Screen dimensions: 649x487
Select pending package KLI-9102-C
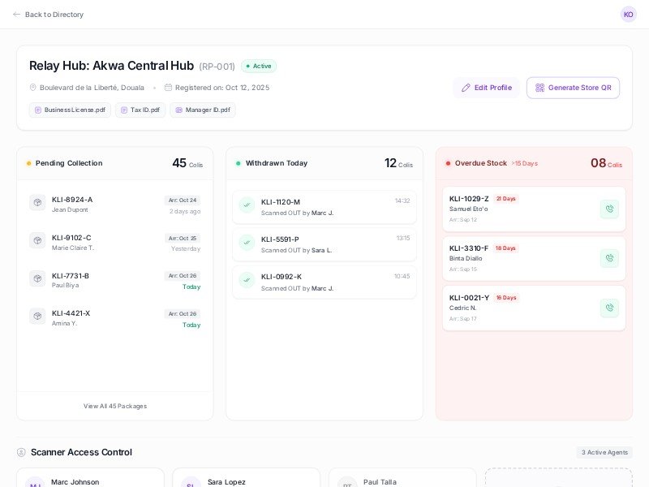coord(114,242)
